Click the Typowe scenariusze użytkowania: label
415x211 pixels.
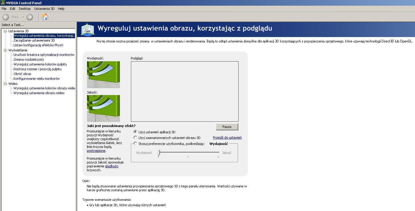click(x=107, y=200)
